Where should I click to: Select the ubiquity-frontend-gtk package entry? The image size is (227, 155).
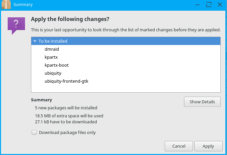(66, 81)
